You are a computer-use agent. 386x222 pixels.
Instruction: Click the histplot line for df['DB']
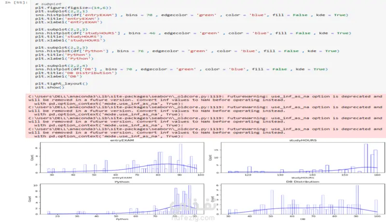[x=181, y=69]
